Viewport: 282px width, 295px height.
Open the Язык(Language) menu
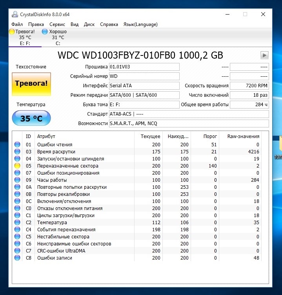[140, 24]
